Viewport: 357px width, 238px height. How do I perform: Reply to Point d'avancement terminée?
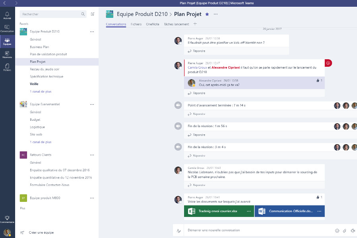196,114
